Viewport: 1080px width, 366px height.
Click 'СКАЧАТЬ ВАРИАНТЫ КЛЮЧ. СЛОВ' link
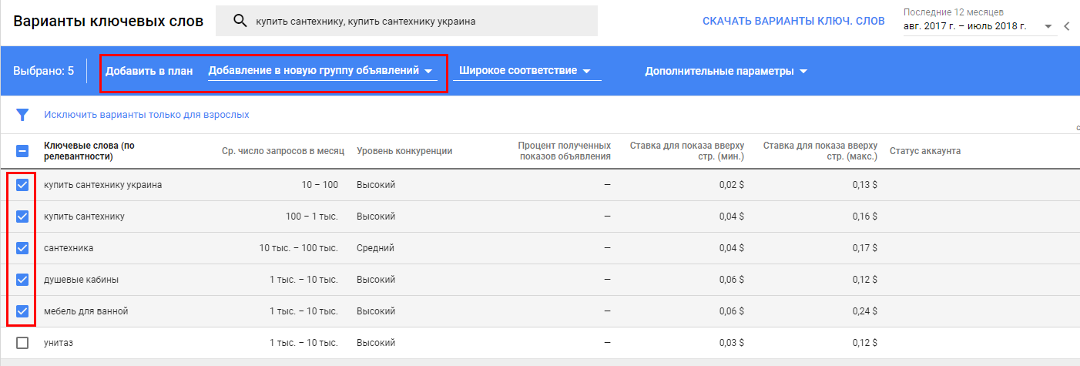tap(793, 22)
